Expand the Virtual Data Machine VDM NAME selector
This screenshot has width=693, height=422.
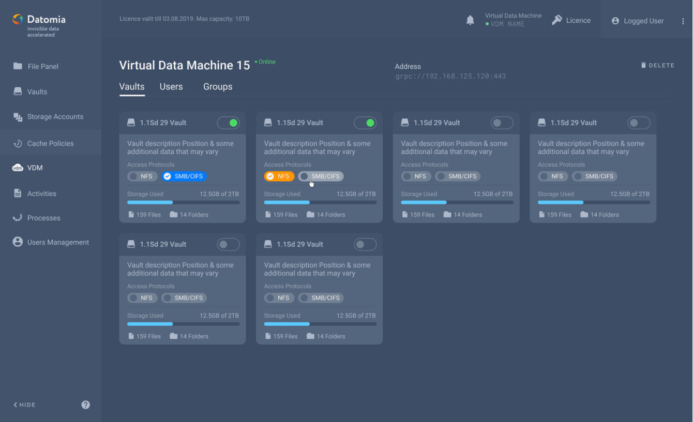[513, 20]
